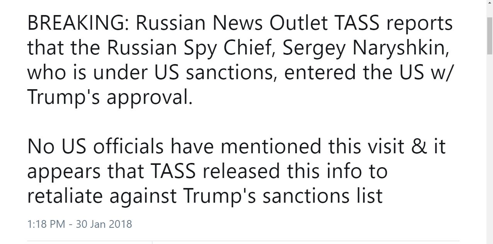493x244 pixels.
Task: Click the word released in the tweet
Action: point(240,171)
